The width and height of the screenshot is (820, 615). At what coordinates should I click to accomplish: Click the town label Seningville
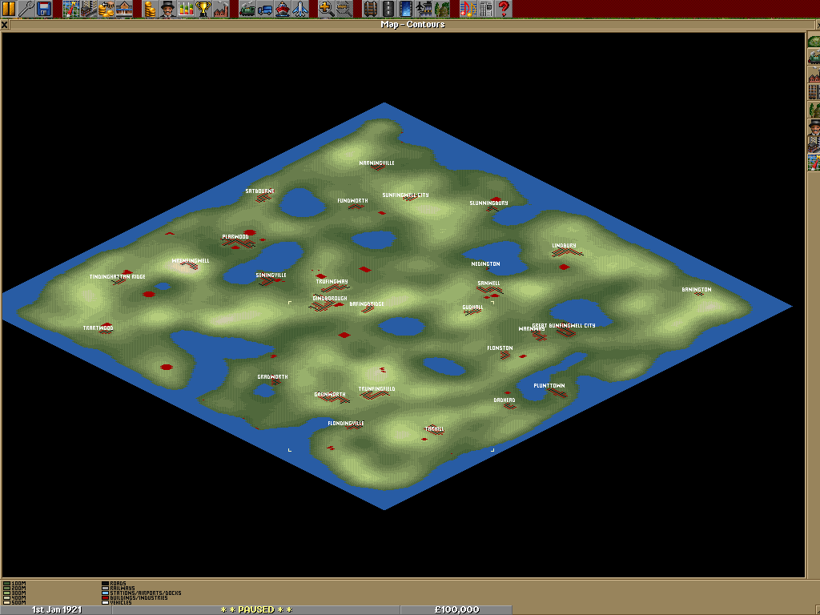tap(271, 275)
